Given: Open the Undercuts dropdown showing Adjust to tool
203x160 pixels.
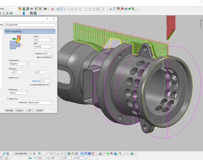Looking at the screenshot, I should point(40,103).
